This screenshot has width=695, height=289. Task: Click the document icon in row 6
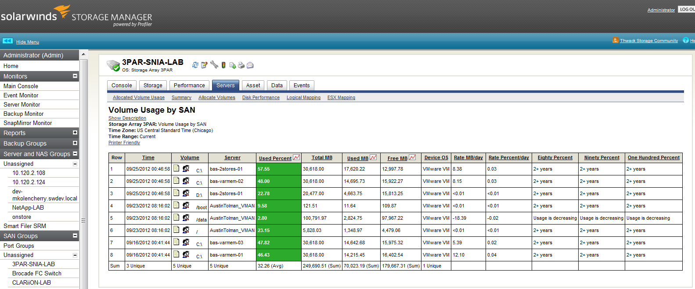tap(176, 229)
